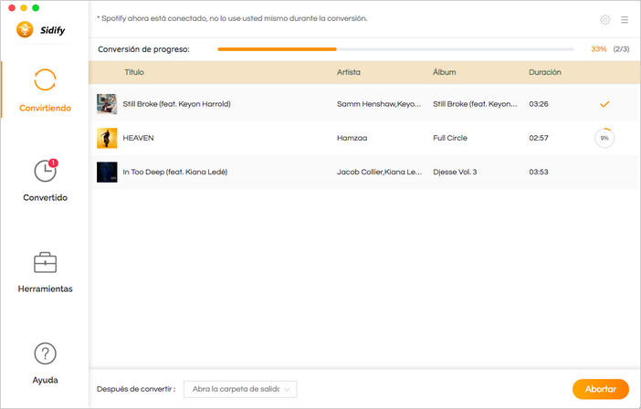
Task: Click the yellow macOS minimize button
Action: coord(24,8)
